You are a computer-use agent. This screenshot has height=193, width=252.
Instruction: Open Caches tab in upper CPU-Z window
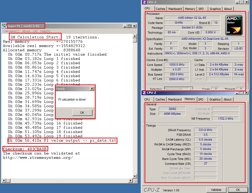[x=161, y=9]
